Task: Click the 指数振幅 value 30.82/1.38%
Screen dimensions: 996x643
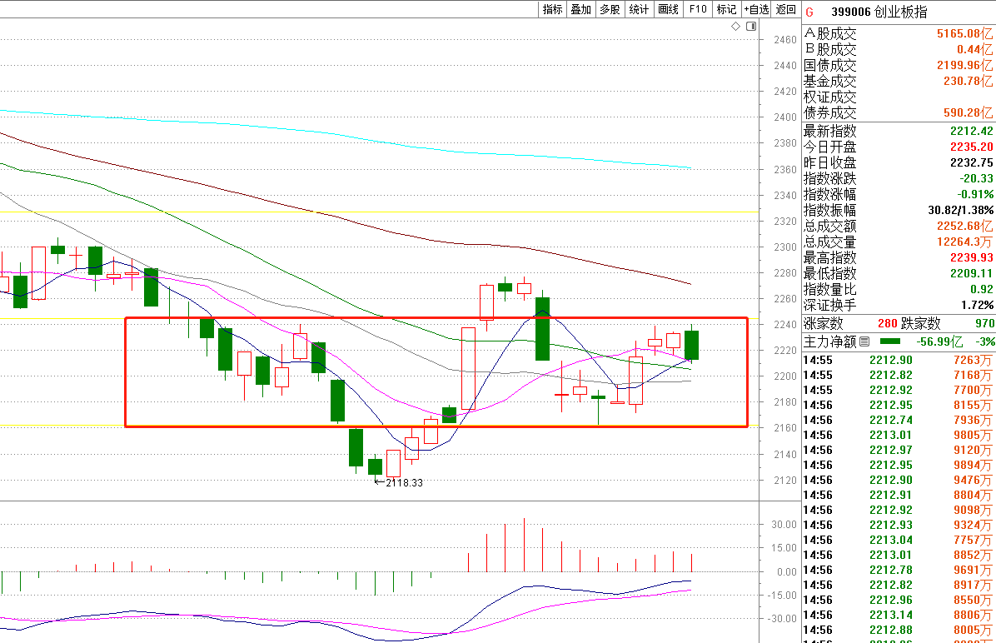Action: click(x=960, y=211)
